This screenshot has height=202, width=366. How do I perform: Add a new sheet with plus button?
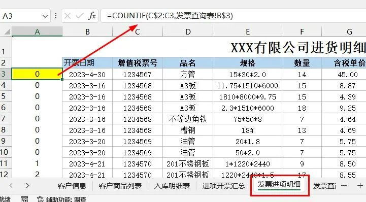pyautogui.click(x=360, y=186)
